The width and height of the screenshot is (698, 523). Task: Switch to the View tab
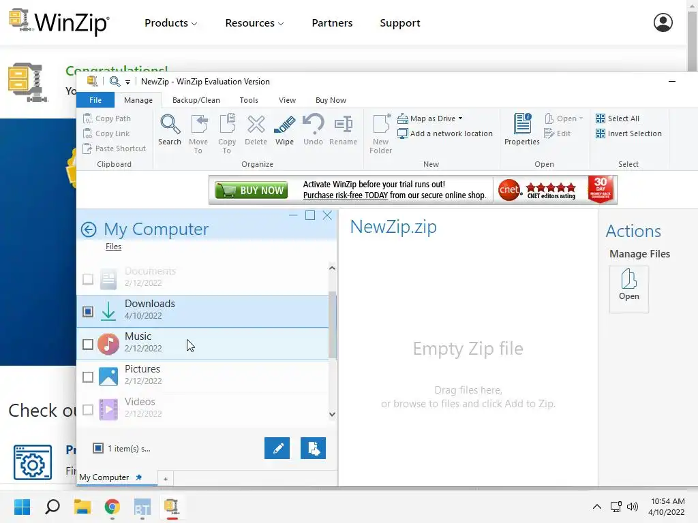287,100
